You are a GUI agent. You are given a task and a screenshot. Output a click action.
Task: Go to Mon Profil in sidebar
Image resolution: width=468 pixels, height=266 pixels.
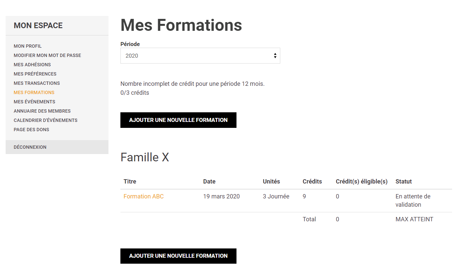[x=28, y=46]
